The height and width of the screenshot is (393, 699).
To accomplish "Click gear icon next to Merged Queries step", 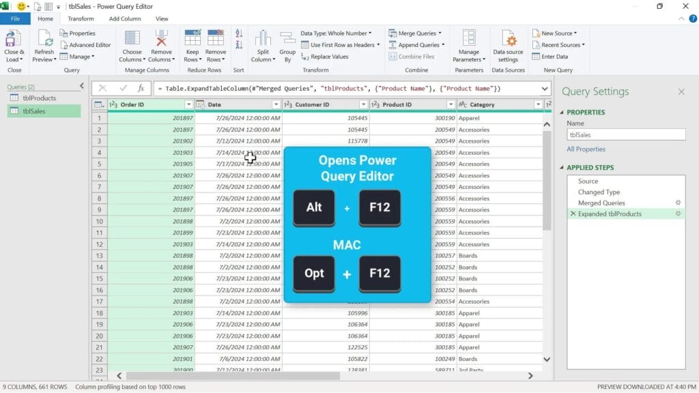I will (678, 203).
